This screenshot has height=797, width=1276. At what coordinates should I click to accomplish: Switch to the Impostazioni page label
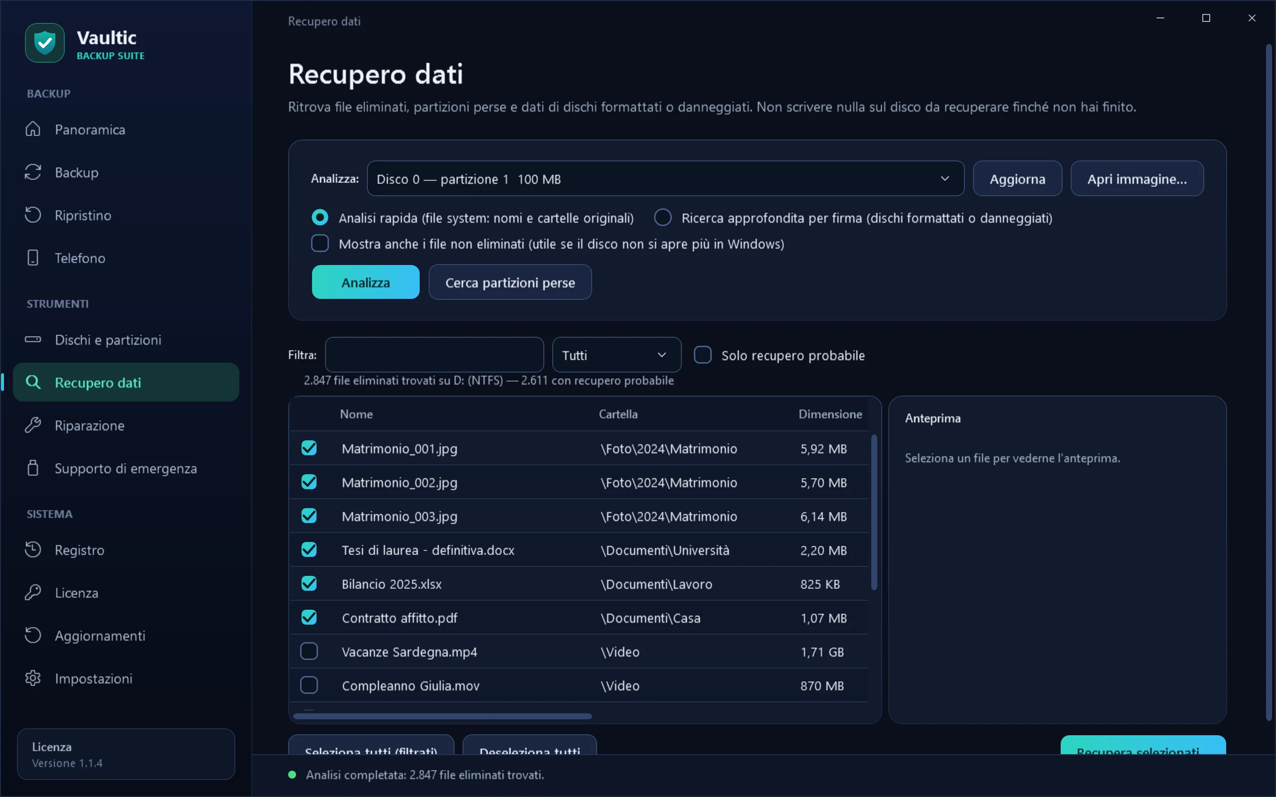click(x=93, y=678)
